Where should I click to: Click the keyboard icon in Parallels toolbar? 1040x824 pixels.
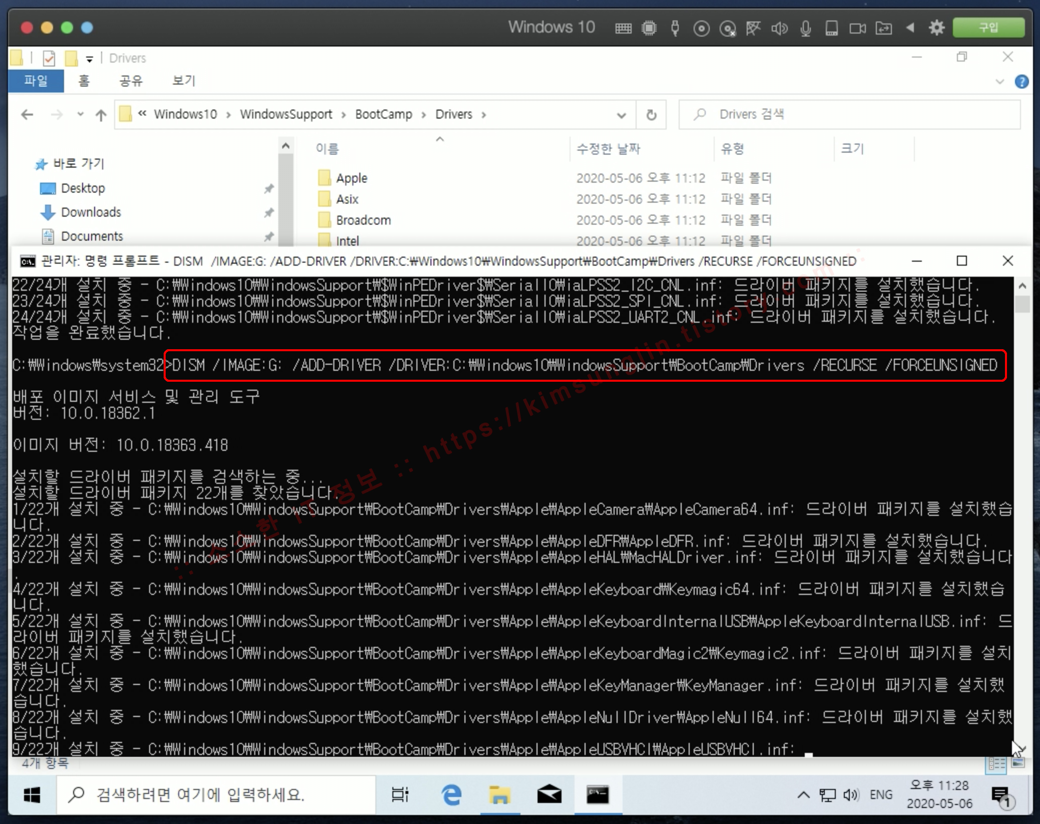(623, 28)
